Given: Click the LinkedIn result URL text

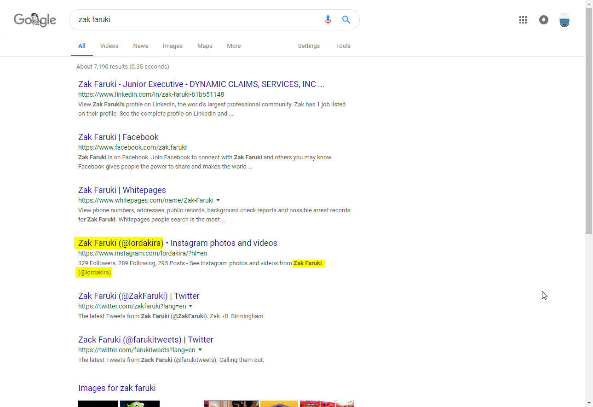Looking at the screenshot, I should tap(151, 94).
